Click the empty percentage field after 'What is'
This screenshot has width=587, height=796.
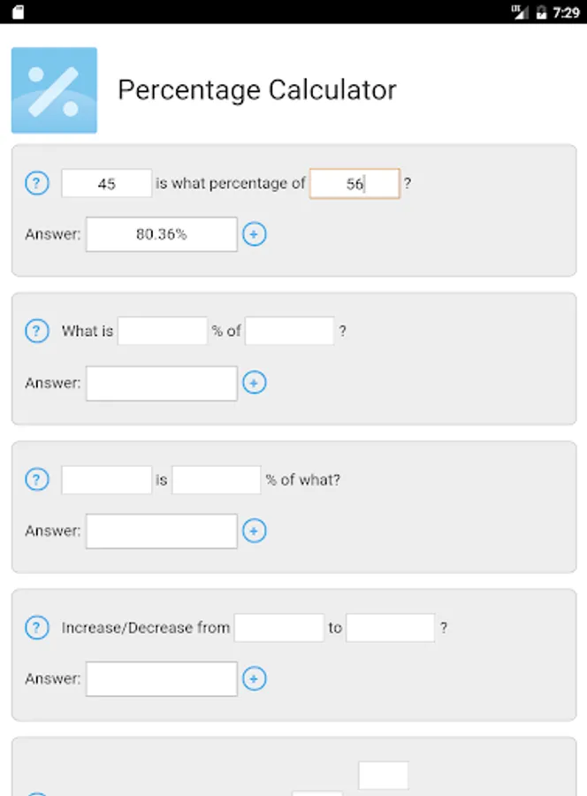pos(163,330)
